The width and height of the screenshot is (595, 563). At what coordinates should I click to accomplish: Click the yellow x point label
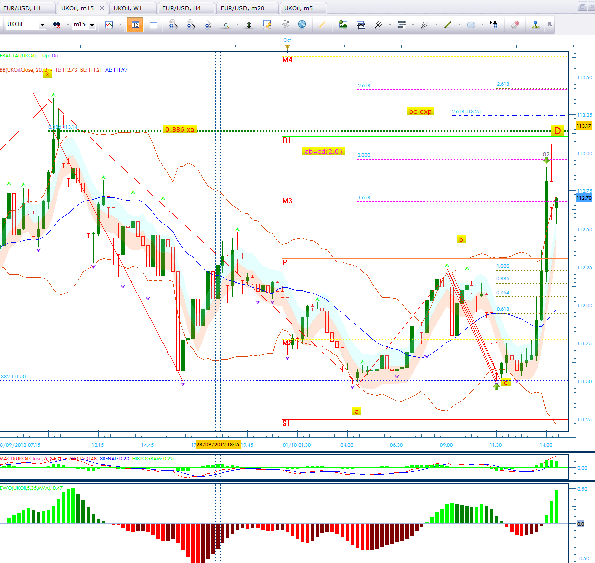pos(47,74)
